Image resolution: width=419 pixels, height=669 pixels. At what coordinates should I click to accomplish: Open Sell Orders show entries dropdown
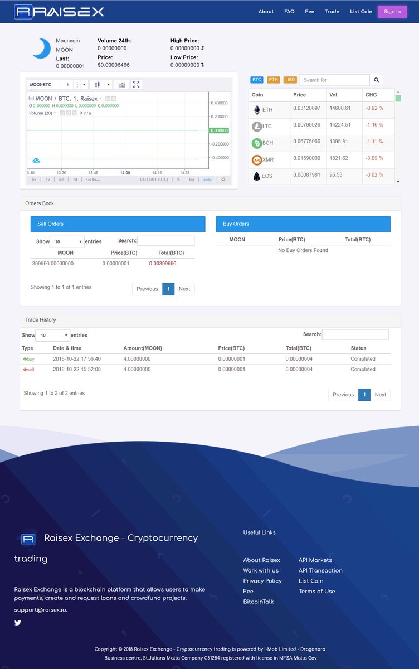point(67,241)
